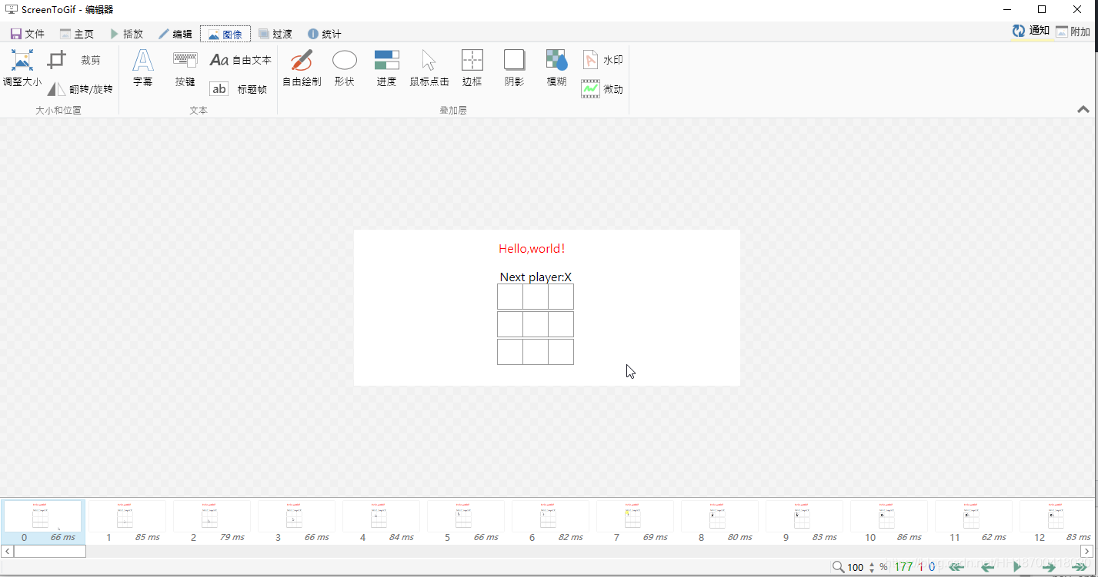Open the 播放 (Playback) tab
This screenshot has width=1098, height=577.
pos(126,34)
